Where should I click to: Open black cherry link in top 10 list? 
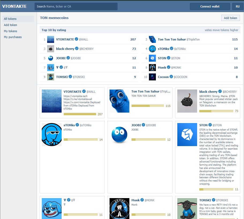point(65,49)
